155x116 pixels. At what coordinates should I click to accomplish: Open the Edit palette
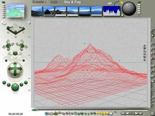54,2
